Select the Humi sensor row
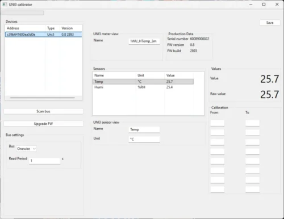284x219 pixels. click(x=143, y=87)
